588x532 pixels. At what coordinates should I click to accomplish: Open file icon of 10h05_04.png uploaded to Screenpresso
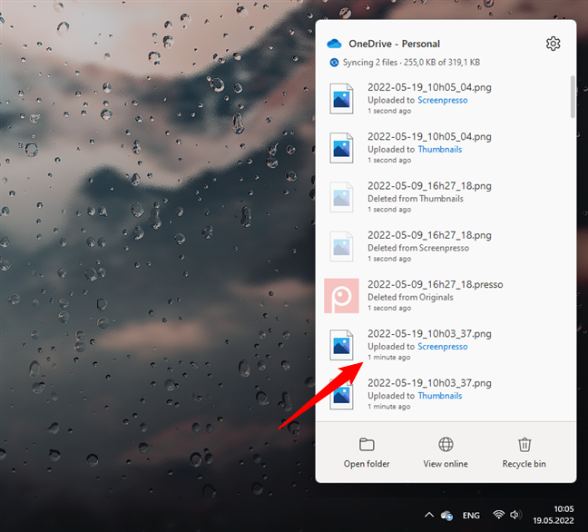click(341, 99)
